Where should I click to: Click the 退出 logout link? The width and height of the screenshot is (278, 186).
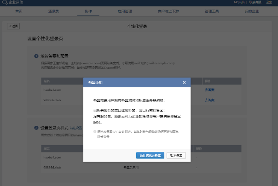269,2
